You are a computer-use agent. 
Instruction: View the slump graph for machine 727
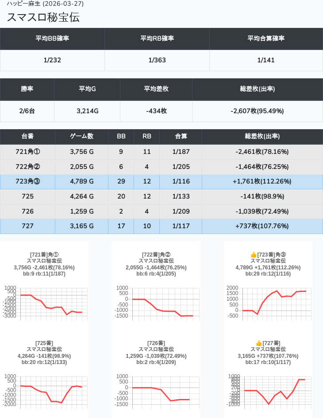point(268,391)
